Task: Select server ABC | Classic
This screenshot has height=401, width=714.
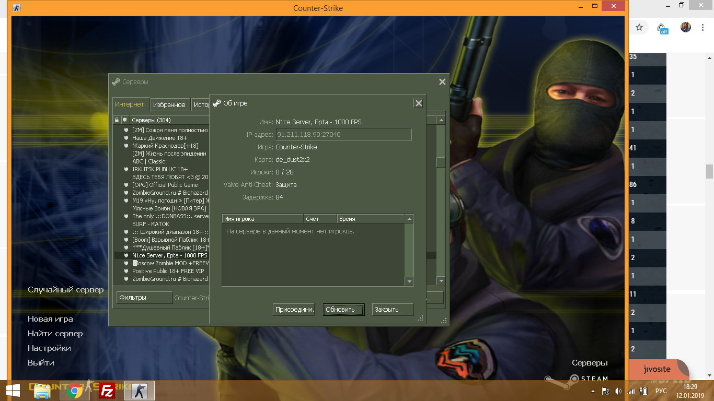Action: 148,161
